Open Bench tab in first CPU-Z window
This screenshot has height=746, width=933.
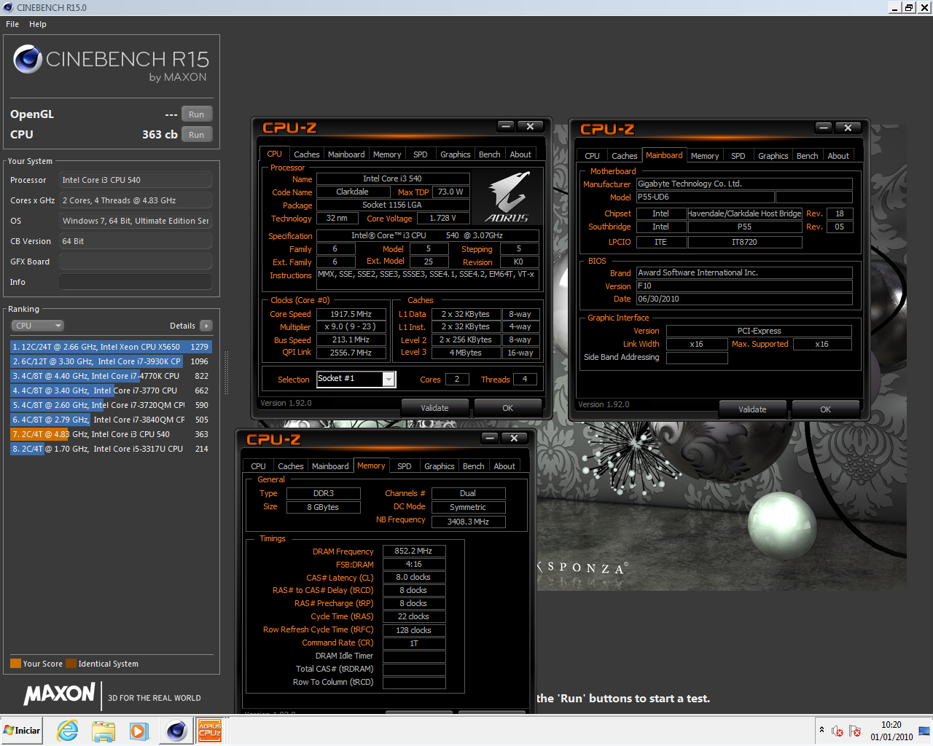coord(490,154)
